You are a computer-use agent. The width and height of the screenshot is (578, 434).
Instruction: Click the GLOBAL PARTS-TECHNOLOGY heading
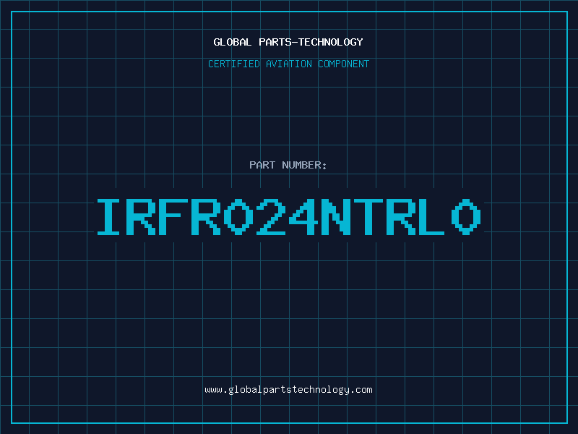288,42
